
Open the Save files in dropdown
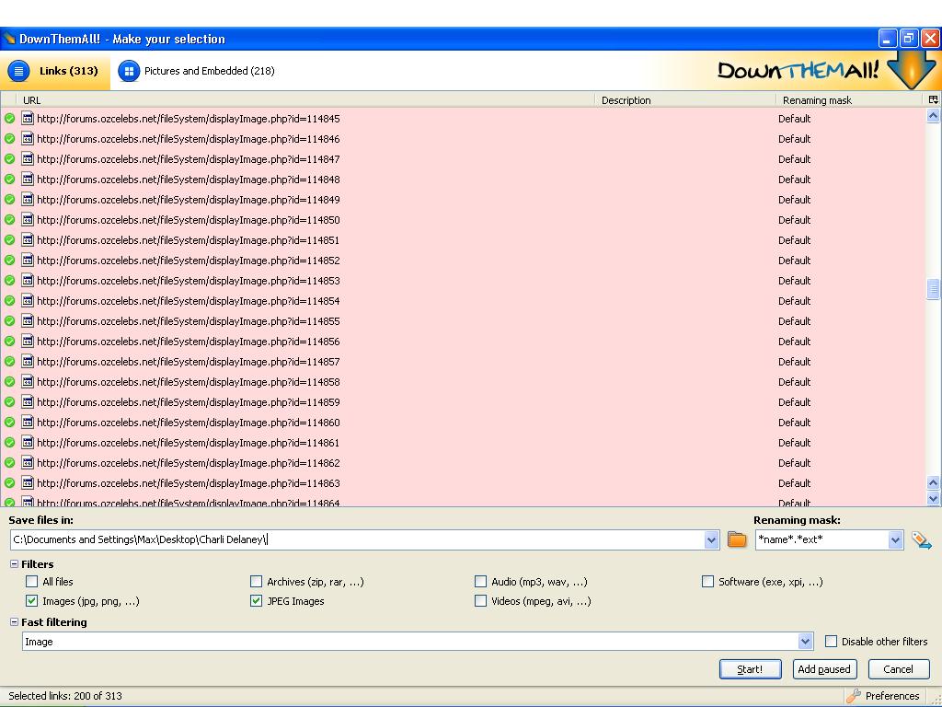[x=711, y=540]
